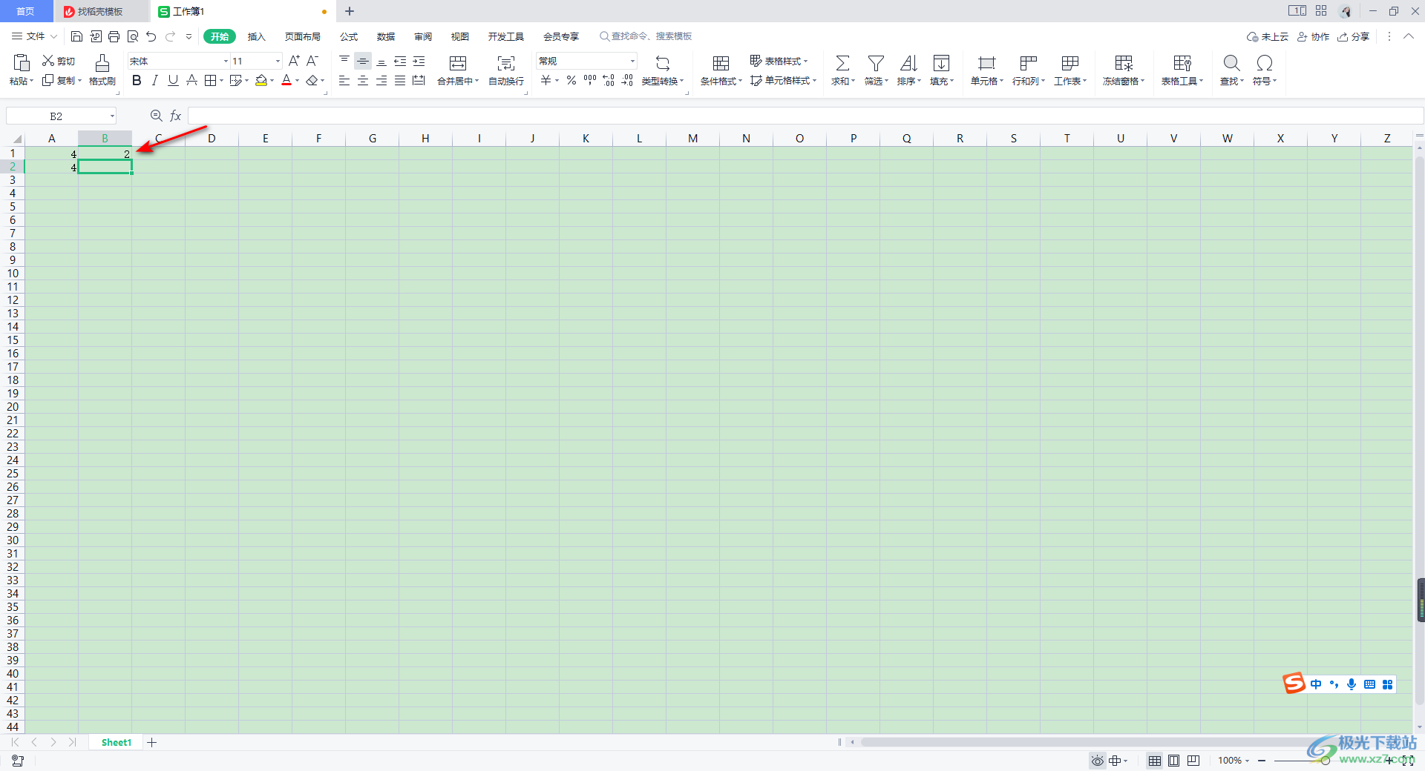Click the Type Conversion 类型转换 icon

(x=663, y=63)
